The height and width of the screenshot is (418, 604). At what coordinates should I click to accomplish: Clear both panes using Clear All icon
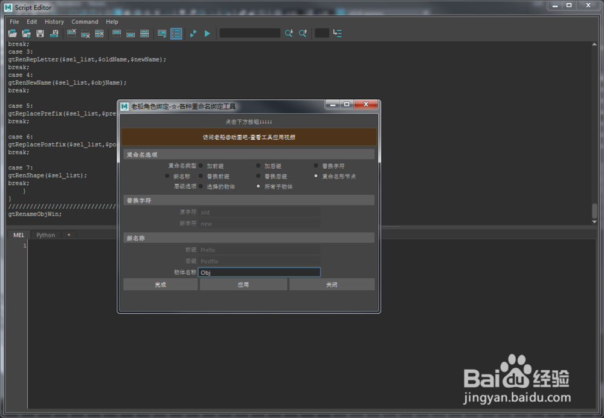pyautogui.click(x=99, y=33)
